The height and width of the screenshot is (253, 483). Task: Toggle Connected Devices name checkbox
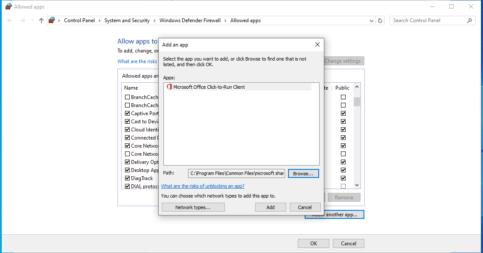[x=127, y=137]
